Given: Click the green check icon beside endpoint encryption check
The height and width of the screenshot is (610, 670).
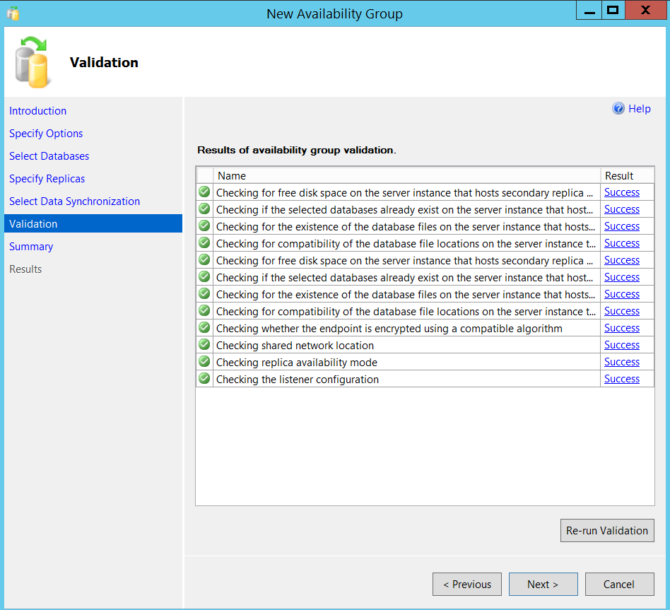Looking at the screenshot, I should coord(204,328).
